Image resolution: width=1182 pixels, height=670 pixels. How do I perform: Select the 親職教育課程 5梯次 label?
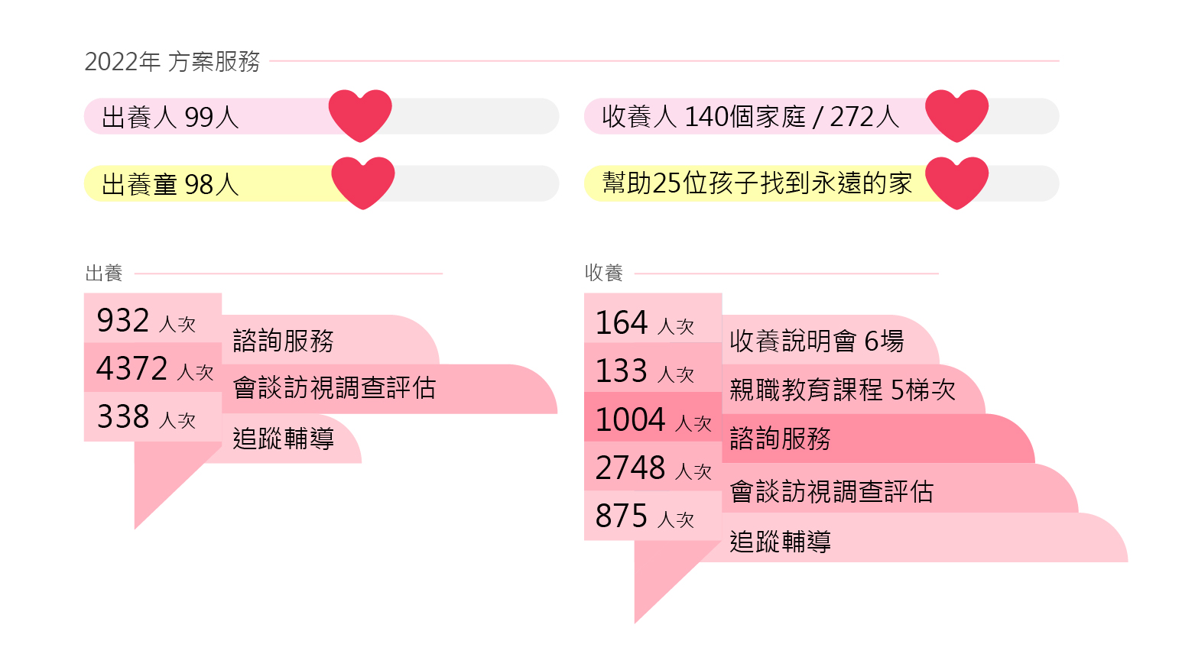tap(843, 390)
